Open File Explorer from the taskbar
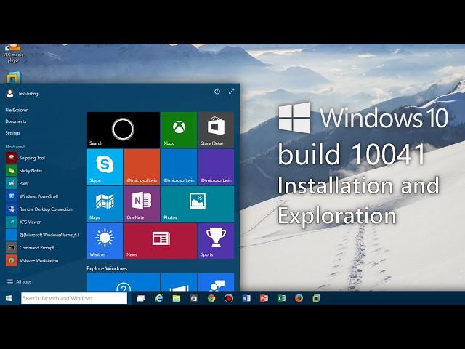The image size is (465, 349). tap(177, 298)
